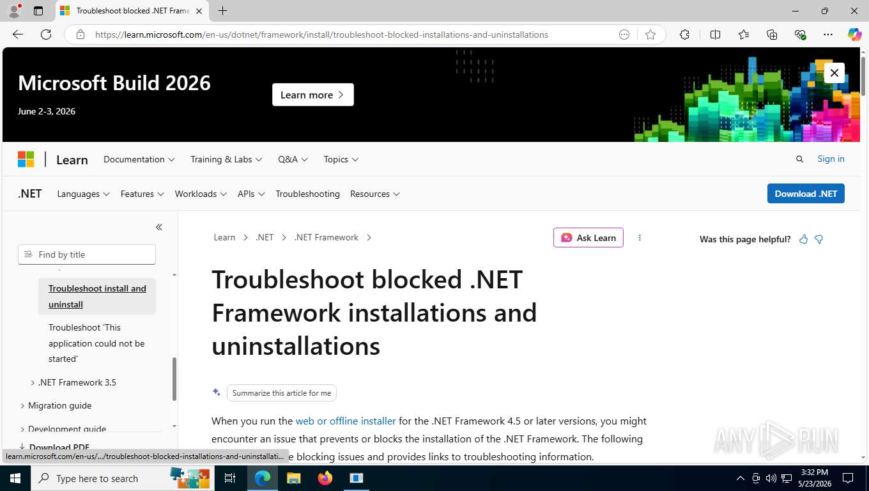Open the Favorites list
Viewport: 869px width, 491px height.
tap(744, 35)
